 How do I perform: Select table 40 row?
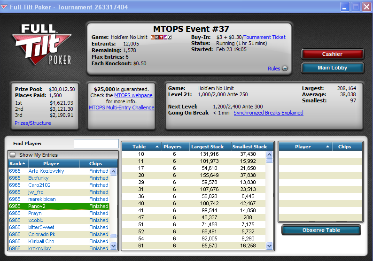[x=194, y=203]
